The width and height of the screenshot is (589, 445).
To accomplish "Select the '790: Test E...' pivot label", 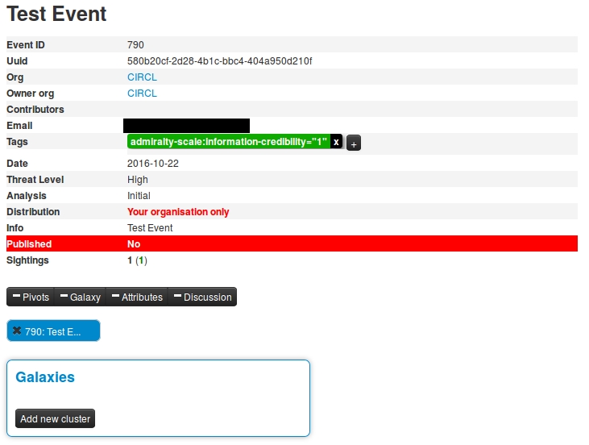I will [x=53, y=331].
